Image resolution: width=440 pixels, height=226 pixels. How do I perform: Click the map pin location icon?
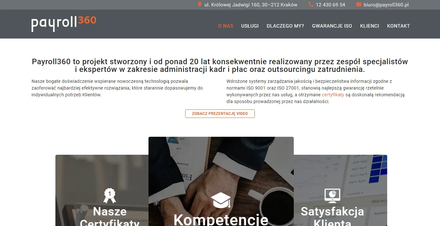[x=199, y=4]
